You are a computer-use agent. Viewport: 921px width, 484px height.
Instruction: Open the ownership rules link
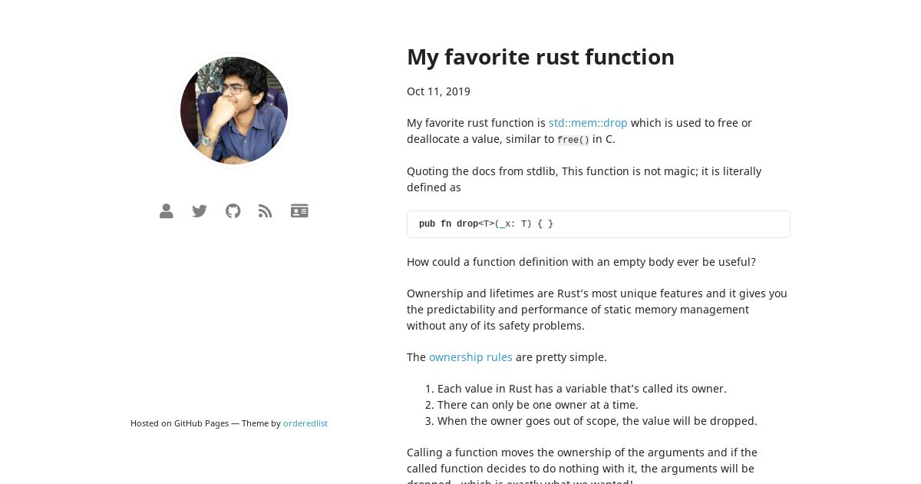click(470, 357)
